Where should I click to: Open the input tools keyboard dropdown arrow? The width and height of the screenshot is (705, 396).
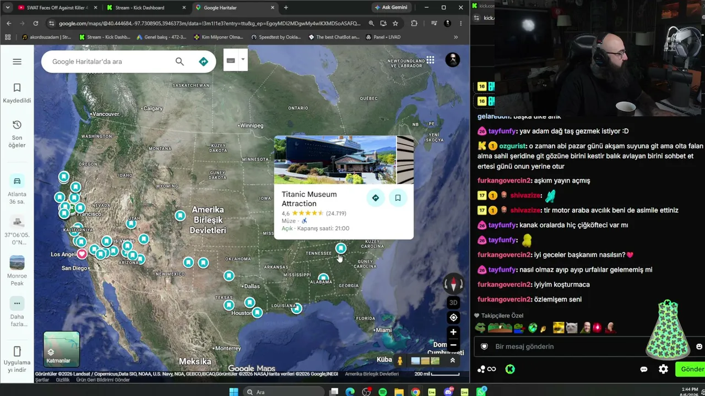pos(242,59)
